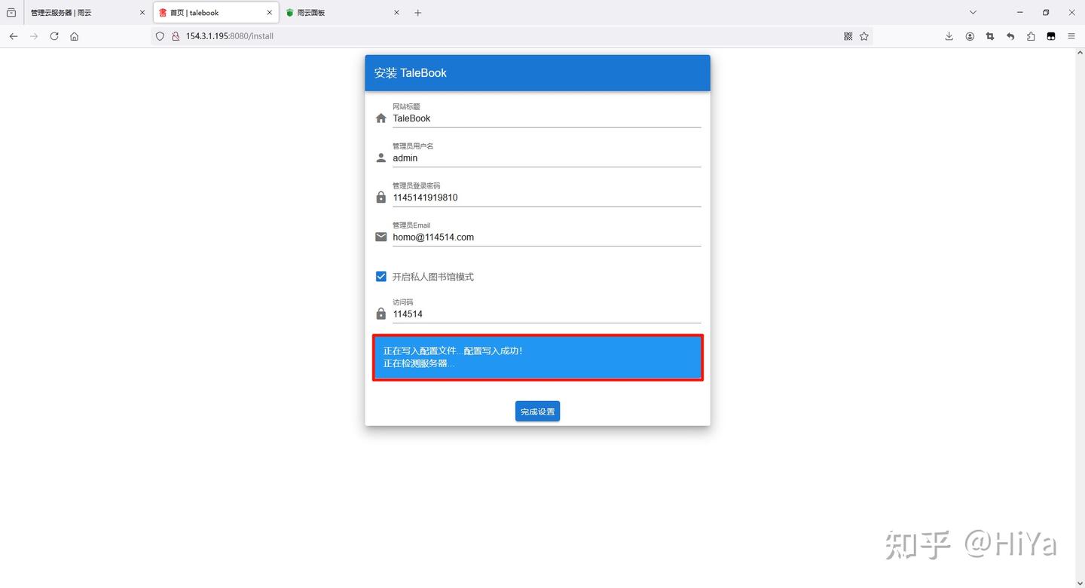
Task: Reload the current page
Action: pos(54,36)
